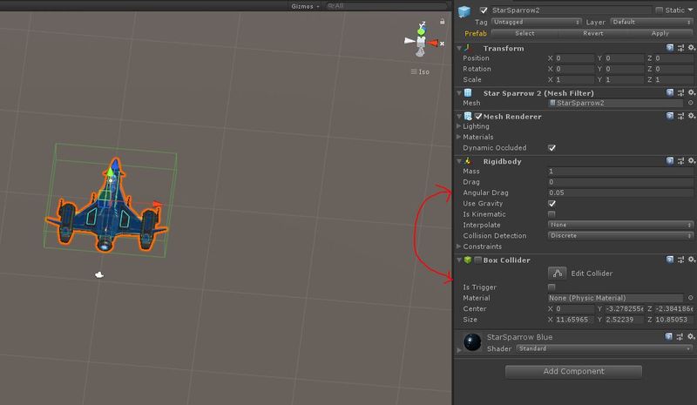Click the Rigidbody Drag field
Screen dimensions: 697x405
click(620, 182)
